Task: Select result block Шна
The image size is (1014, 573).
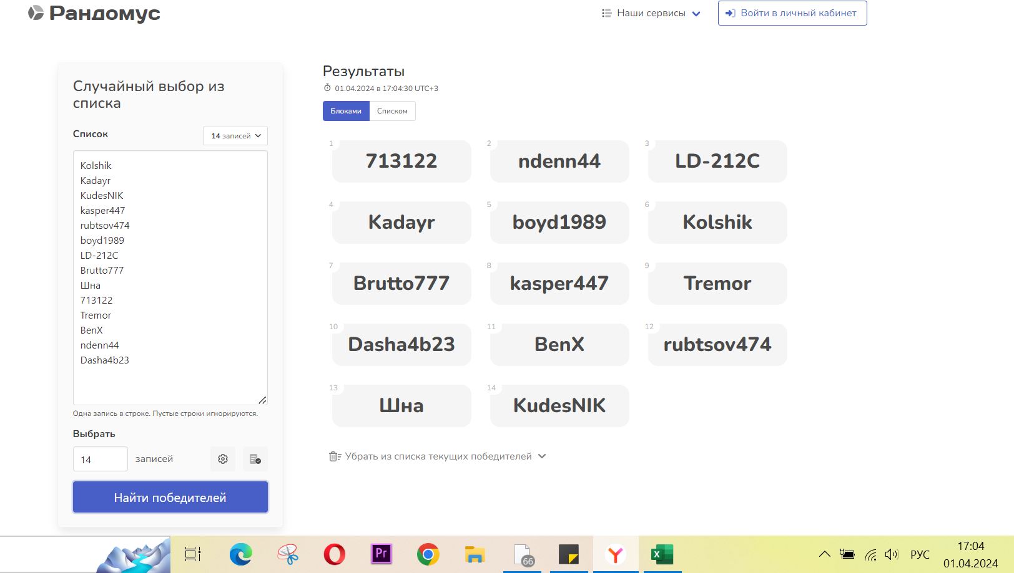Action: (401, 406)
